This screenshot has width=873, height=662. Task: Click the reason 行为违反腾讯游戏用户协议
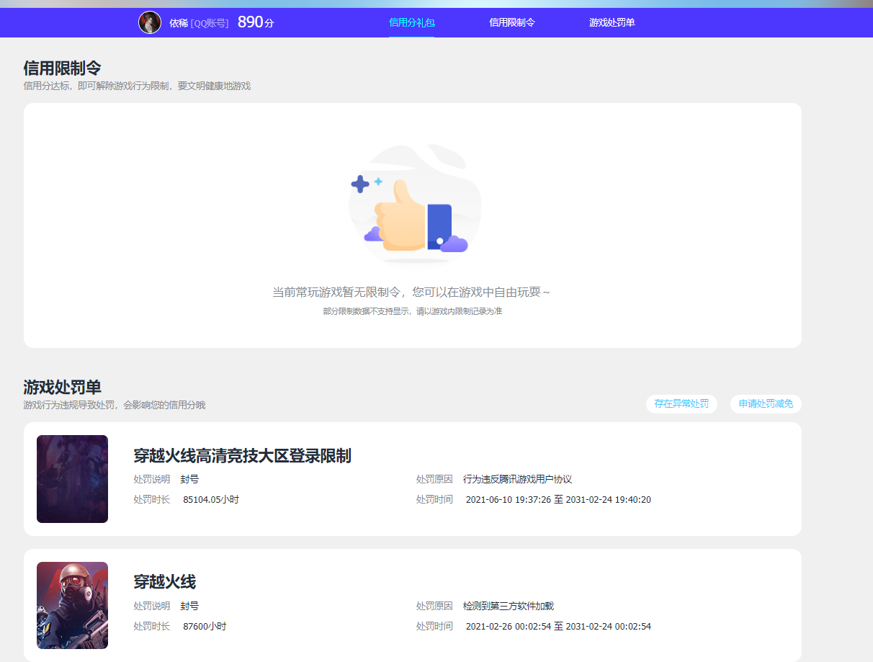(x=517, y=479)
